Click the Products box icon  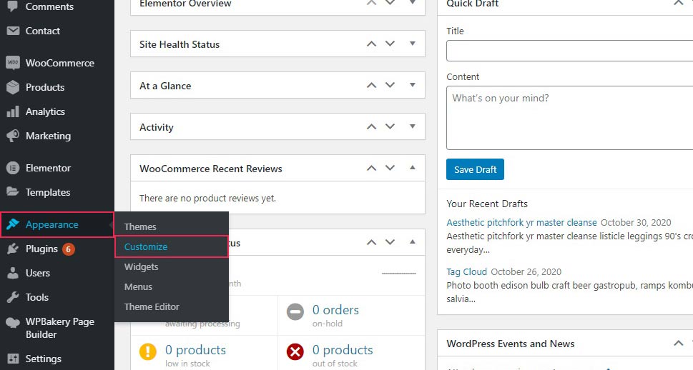[x=13, y=87]
